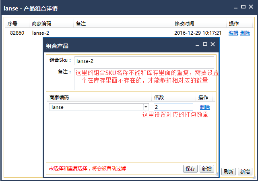Click 新增 button in 组合产品 dialog

pyautogui.click(x=206, y=169)
